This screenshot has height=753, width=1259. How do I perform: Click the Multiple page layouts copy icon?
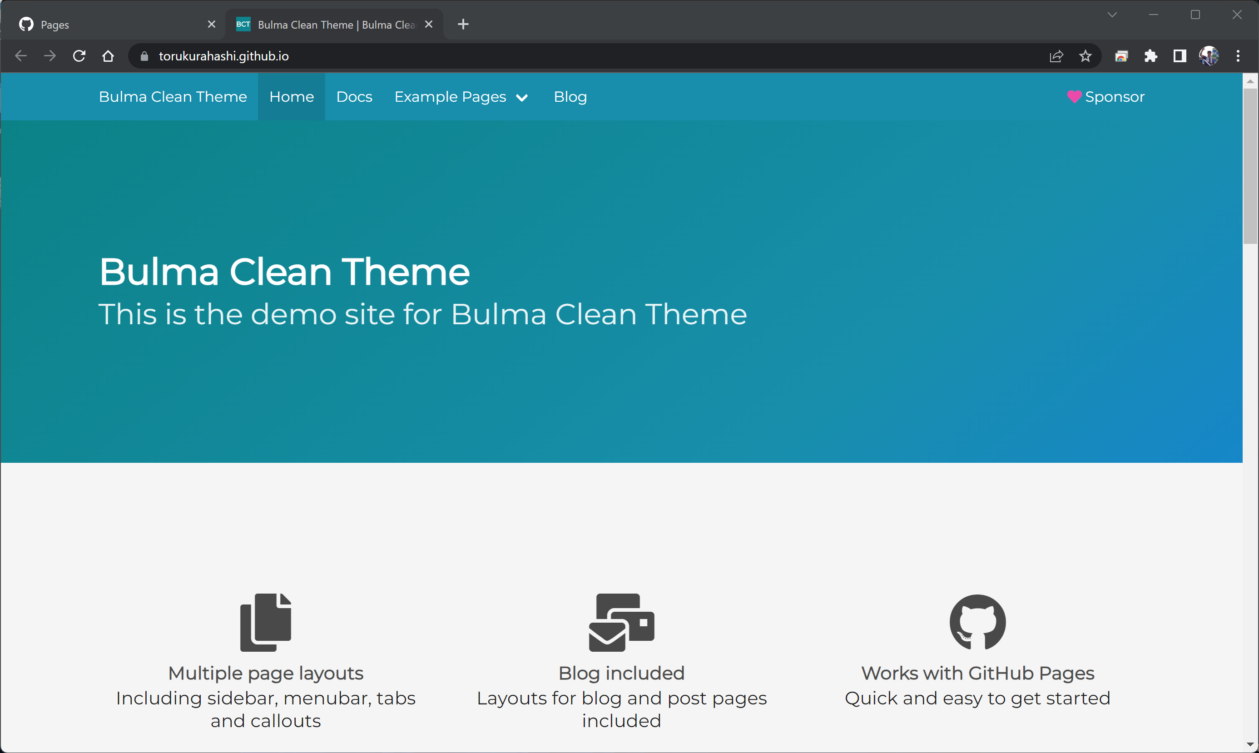coord(265,622)
